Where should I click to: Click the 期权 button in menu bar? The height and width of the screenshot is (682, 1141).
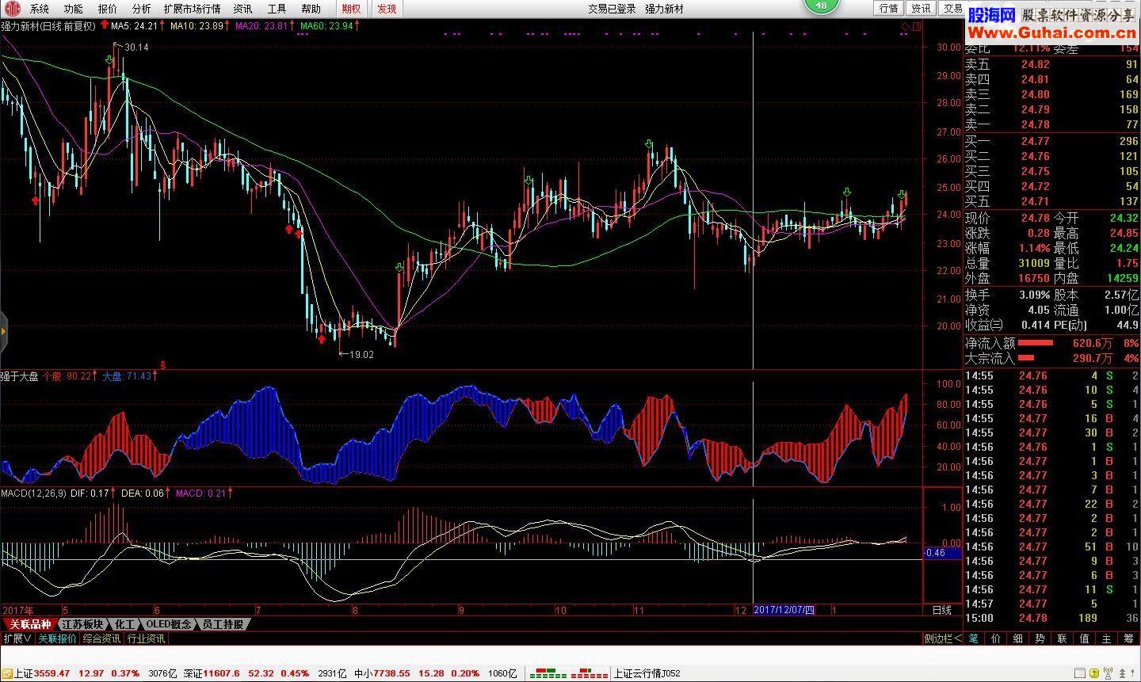pyautogui.click(x=351, y=9)
